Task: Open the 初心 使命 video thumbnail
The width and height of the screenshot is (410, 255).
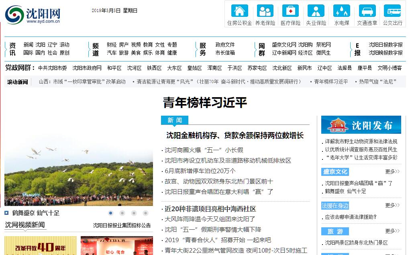Action: 117,246
